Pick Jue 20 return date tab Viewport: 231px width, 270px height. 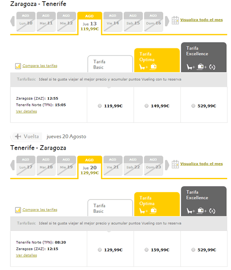pyautogui.click(x=89, y=167)
